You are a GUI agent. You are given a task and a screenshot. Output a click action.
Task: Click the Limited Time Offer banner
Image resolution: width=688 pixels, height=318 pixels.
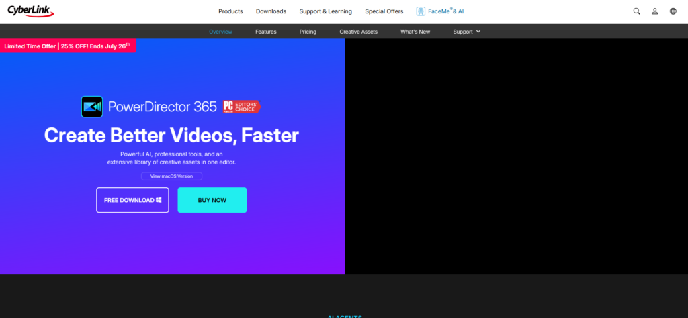point(68,46)
